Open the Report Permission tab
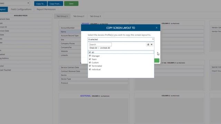221x124 pixels. pyautogui.click(x=46, y=9)
